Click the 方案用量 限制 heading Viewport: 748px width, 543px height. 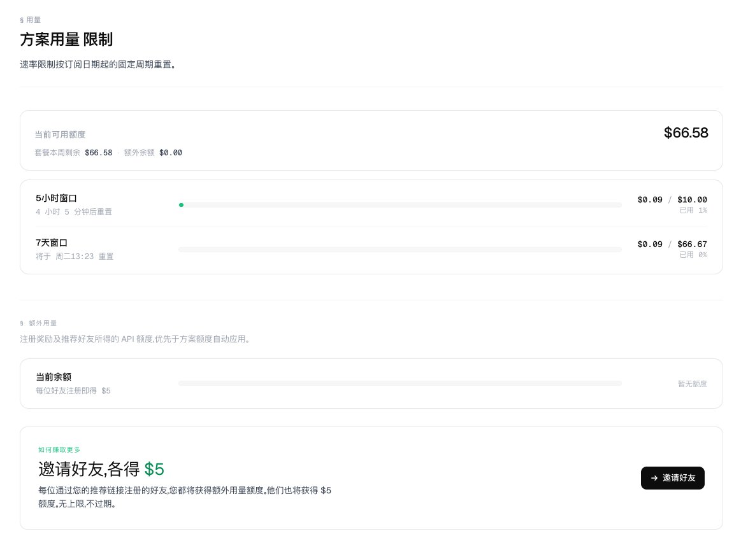66,39
